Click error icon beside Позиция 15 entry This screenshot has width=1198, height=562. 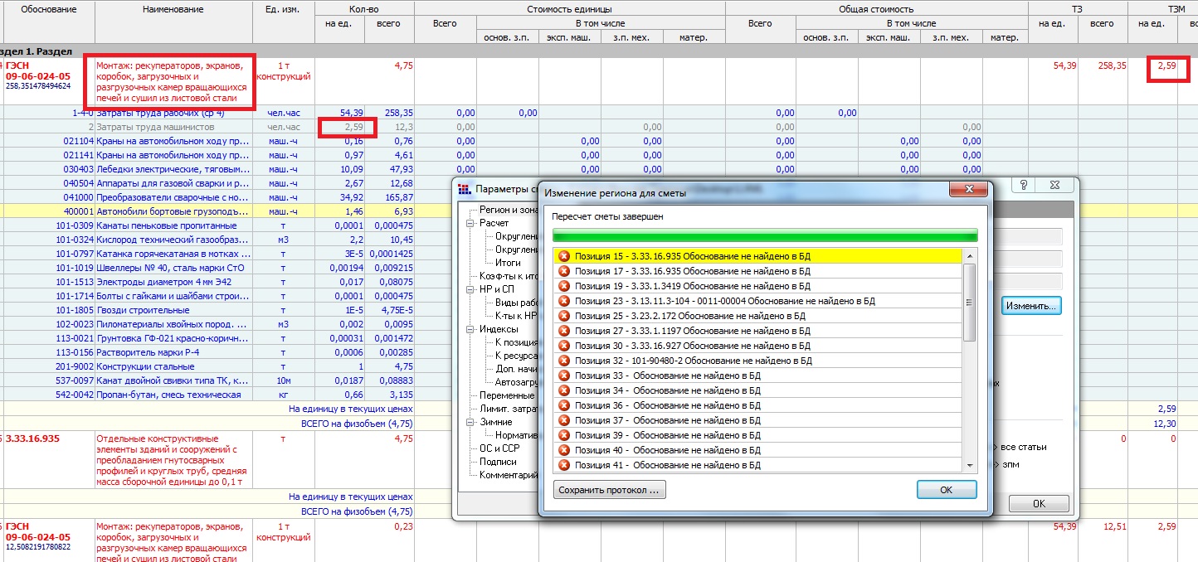[x=565, y=256]
